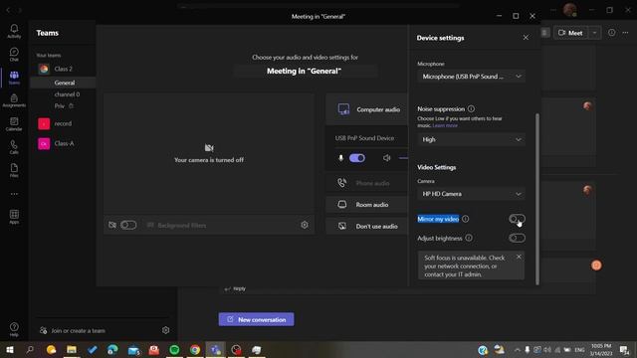Open the Camera device dropdown
637x358 pixels.
tap(471, 194)
